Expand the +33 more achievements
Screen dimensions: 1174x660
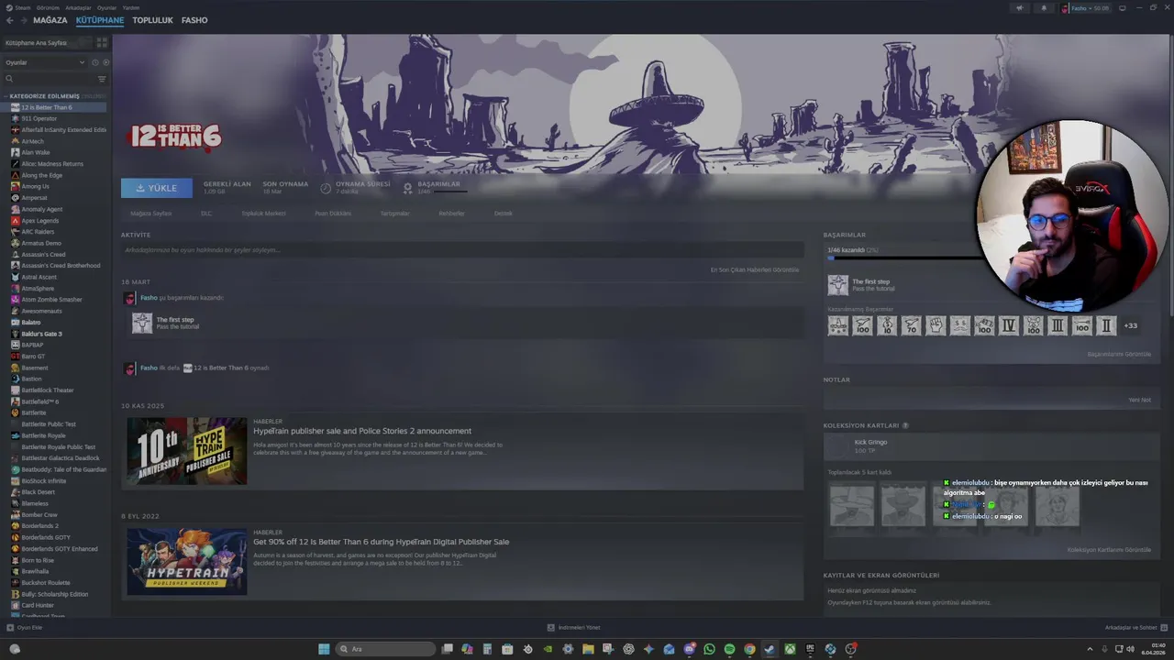1131,325
